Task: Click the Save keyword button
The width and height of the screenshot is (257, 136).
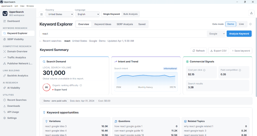Action: [x=241, y=51]
